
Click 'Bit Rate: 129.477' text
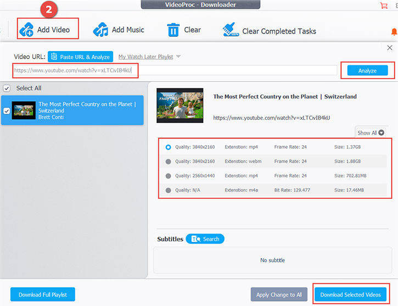coord(292,190)
